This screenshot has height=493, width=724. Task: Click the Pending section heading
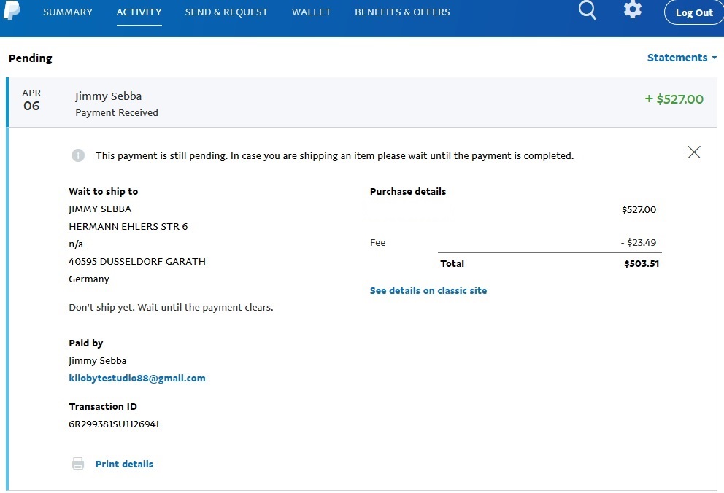pyautogui.click(x=31, y=58)
